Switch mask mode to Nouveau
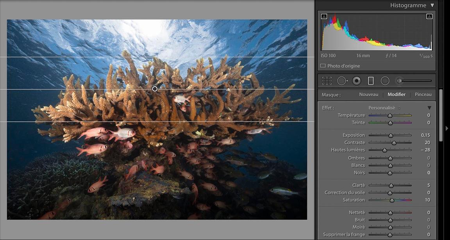Image resolution: width=450 pixels, height=240 pixels. 369,95
